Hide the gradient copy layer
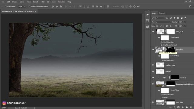The height and width of the screenshot is (109, 194). coord(153,65)
